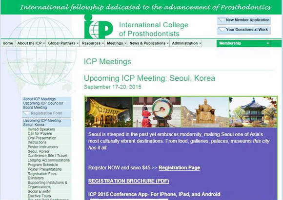Open the Program Schedule link
The width and height of the screenshot is (283, 200).
[43, 164]
